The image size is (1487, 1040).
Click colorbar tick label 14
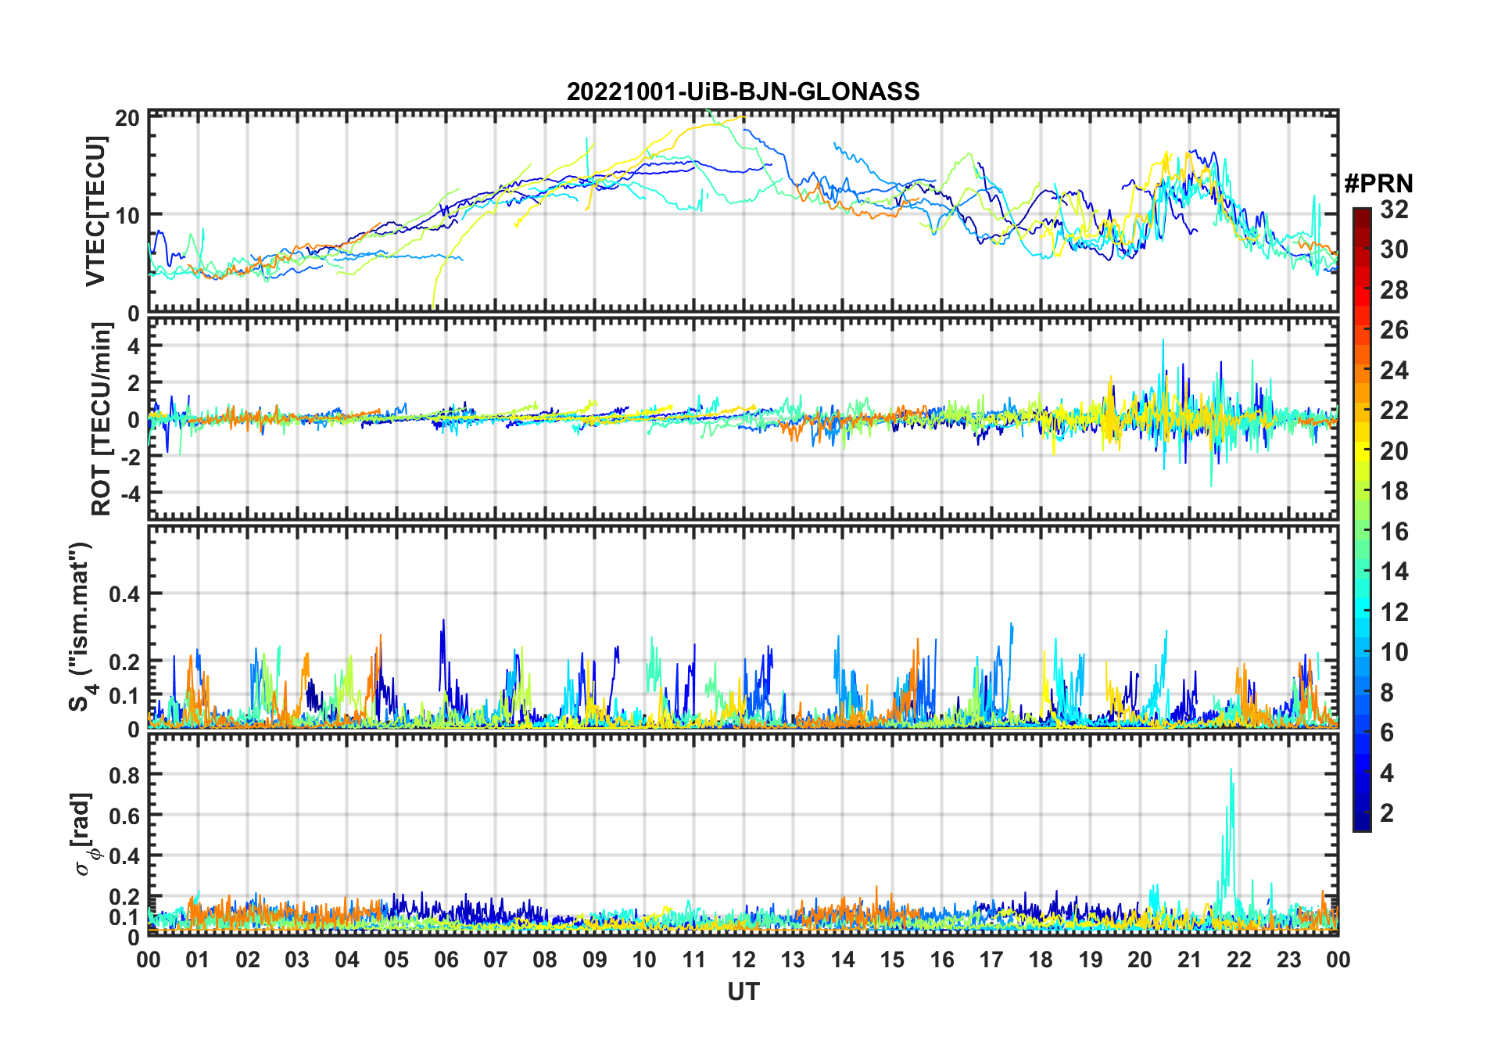[x=1394, y=572]
